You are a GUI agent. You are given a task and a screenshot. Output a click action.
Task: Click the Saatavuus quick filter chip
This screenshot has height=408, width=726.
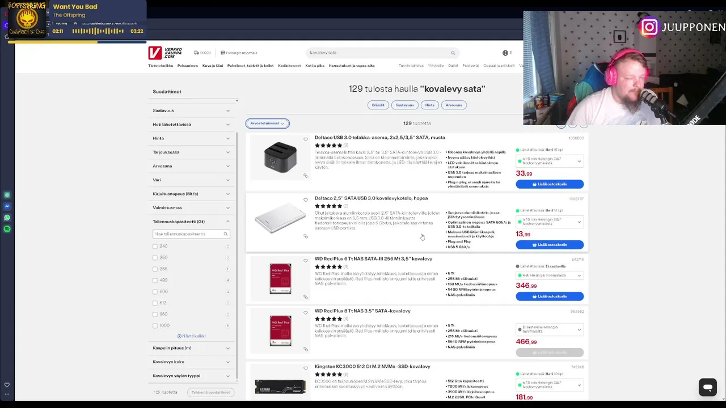[x=404, y=105]
